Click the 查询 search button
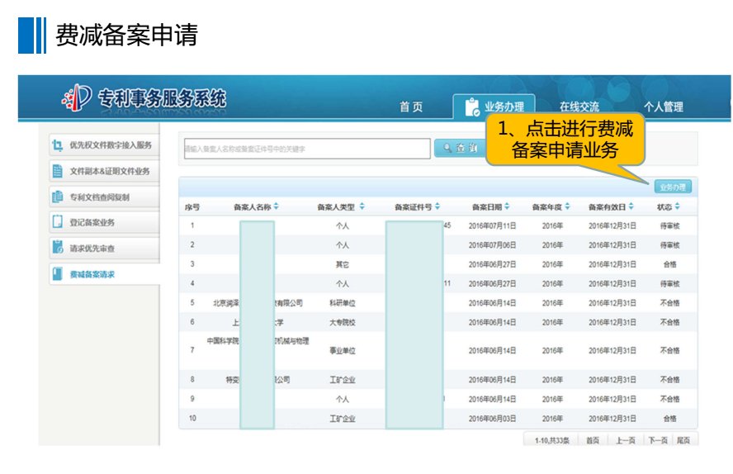733x474 pixels. coord(461,148)
